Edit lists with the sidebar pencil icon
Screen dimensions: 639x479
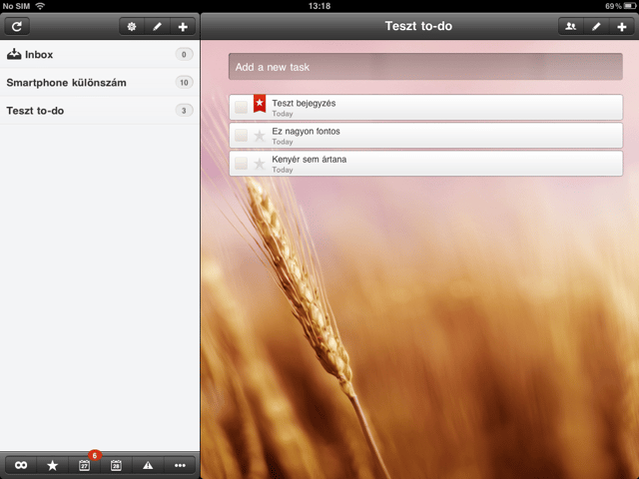tap(158, 27)
